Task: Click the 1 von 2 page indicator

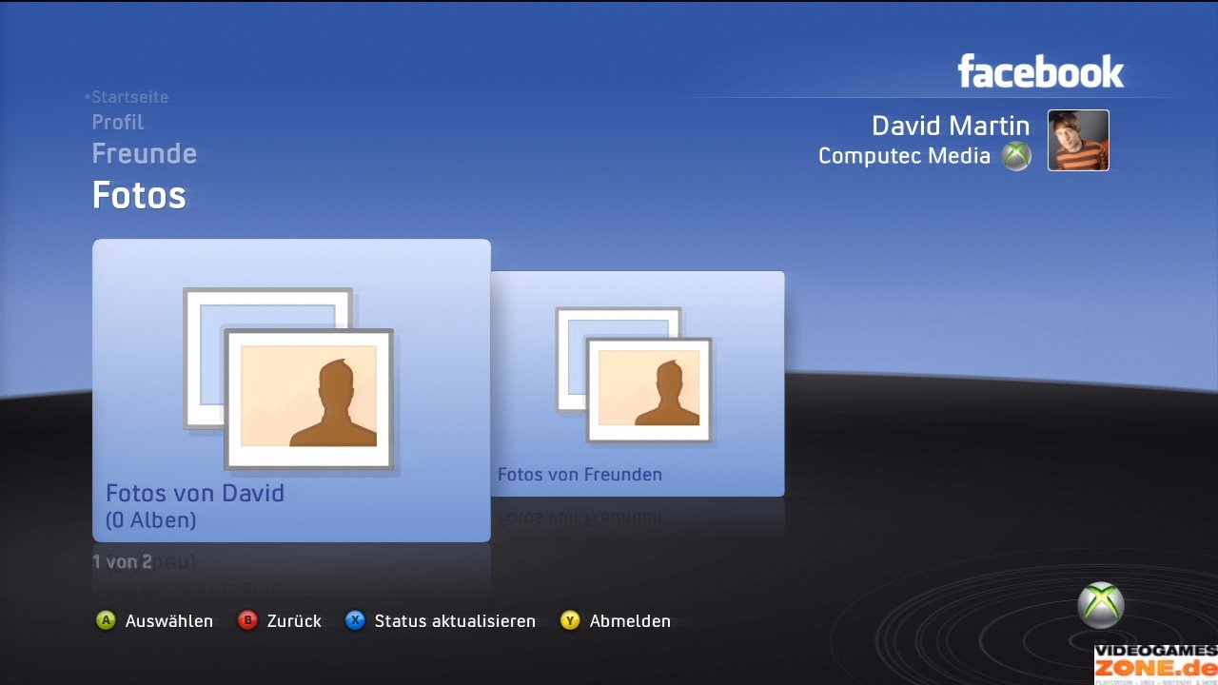Action: click(x=122, y=562)
